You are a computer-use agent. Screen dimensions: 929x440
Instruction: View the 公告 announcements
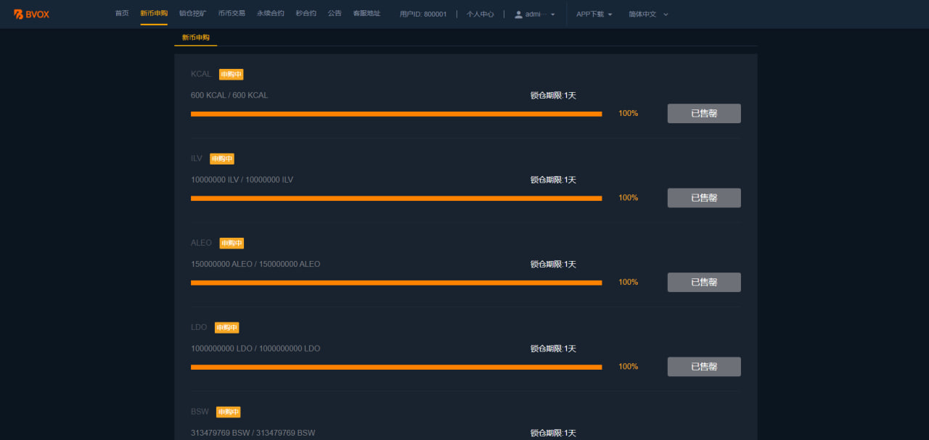coord(335,14)
